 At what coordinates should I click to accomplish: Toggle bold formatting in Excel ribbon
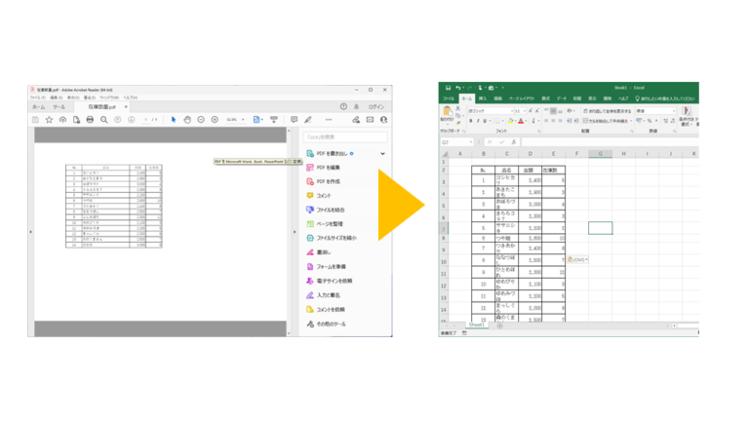tap(471, 122)
